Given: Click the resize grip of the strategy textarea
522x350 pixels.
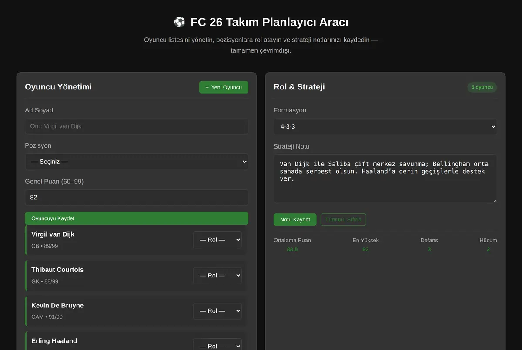Looking at the screenshot, I should click(x=494, y=200).
